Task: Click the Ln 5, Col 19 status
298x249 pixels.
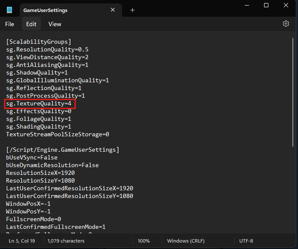Action: click(22, 241)
